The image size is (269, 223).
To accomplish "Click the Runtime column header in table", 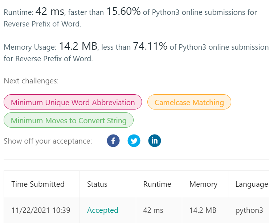I will (x=157, y=184).
